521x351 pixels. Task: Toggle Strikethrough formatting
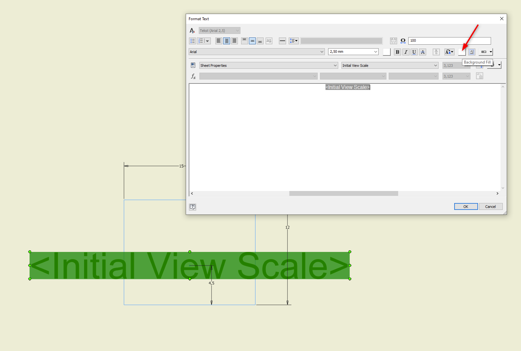click(x=423, y=52)
